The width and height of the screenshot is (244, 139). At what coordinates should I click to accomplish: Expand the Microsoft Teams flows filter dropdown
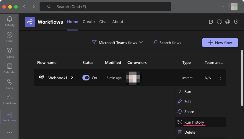point(118,43)
